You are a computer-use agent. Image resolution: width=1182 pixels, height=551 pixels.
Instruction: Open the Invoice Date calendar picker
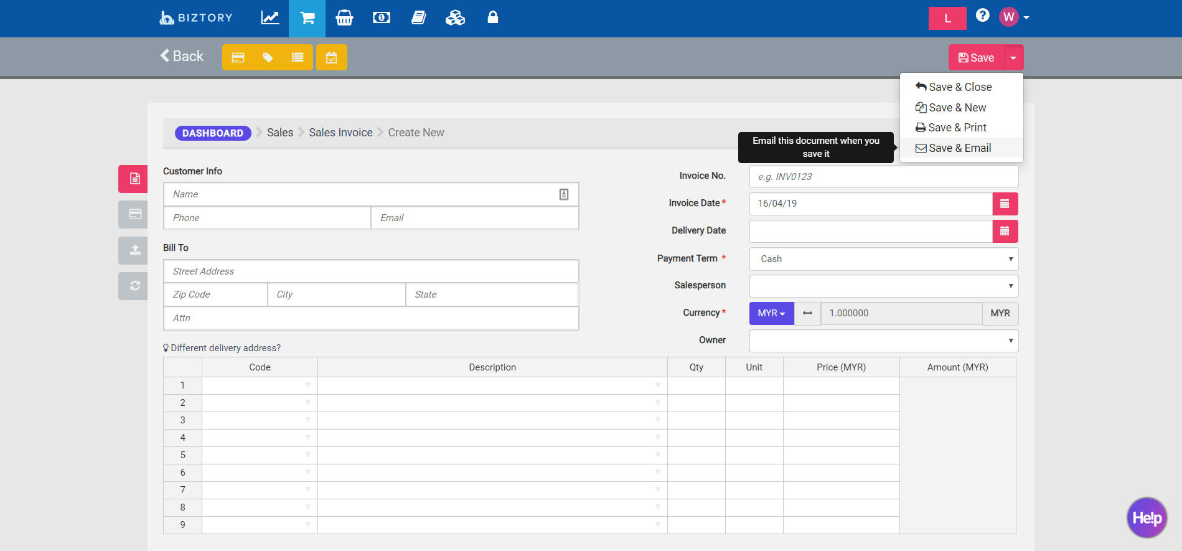[1005, 204]
